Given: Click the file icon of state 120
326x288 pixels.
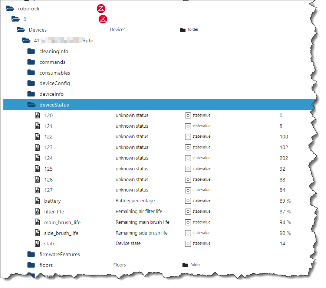Looking at the screenshot, I should click(37, 115).
